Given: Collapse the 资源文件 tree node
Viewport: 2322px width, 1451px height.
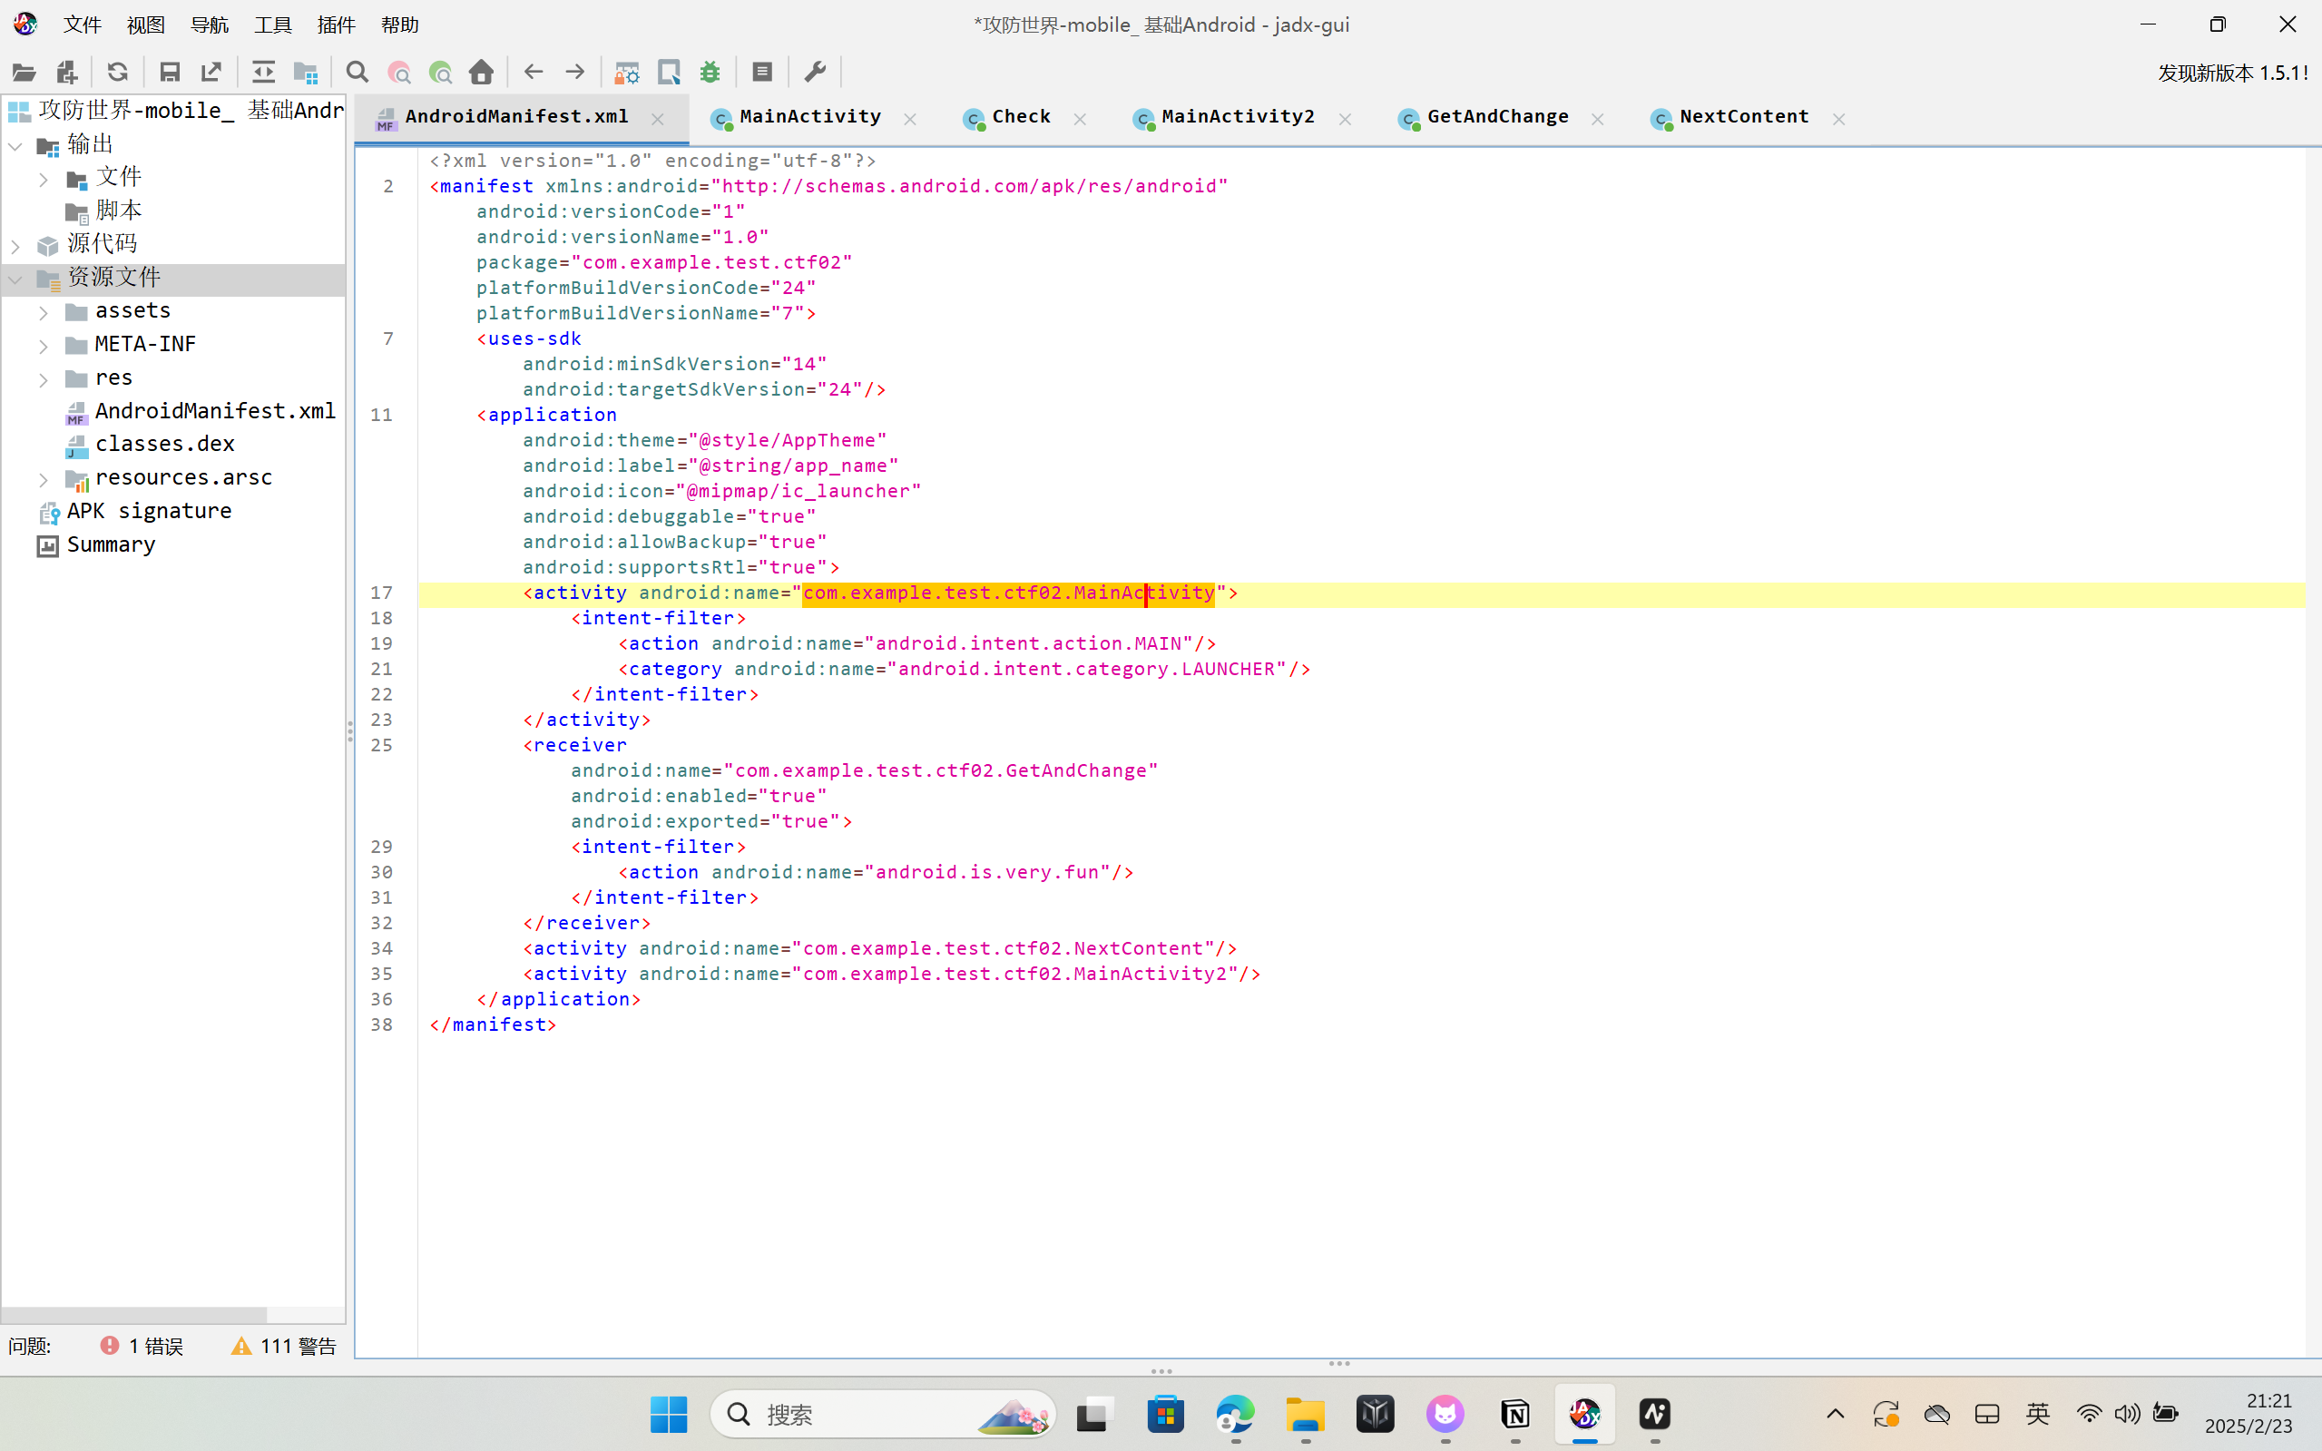Looking at the screenshot, I should 15,279.
